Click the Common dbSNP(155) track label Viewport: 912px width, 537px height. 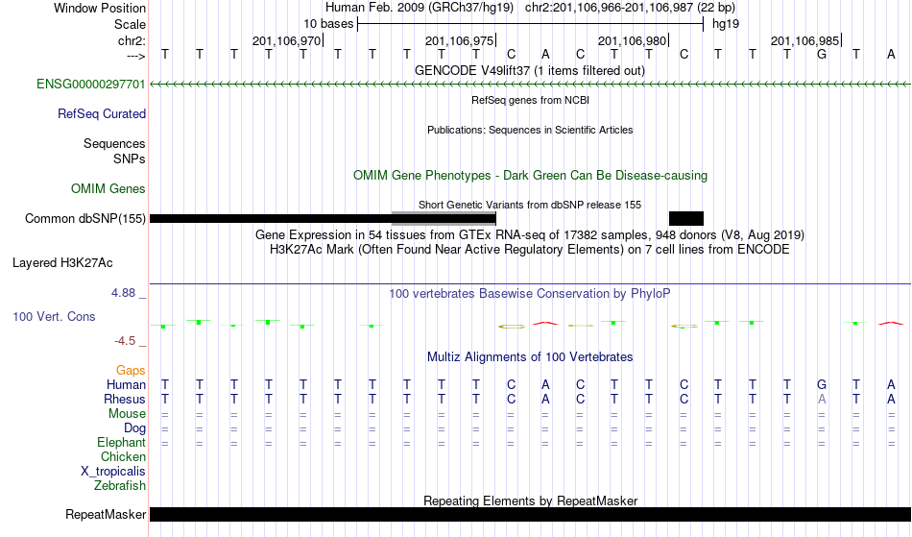coord(85,219)
